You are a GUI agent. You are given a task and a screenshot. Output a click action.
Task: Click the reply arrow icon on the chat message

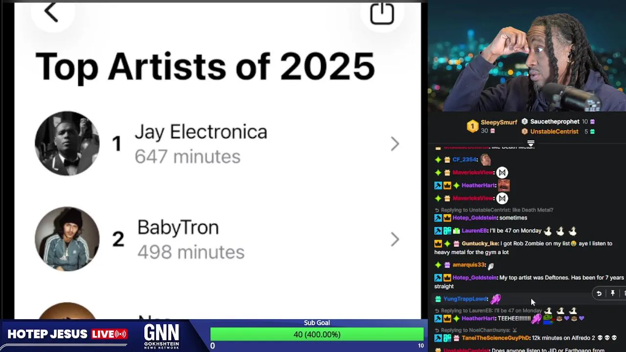point(599,293)
